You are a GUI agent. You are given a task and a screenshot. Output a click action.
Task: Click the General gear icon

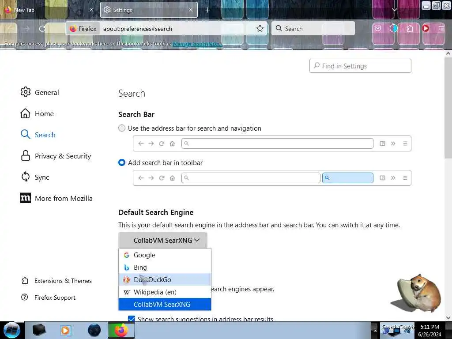click(x=25, y=92)
